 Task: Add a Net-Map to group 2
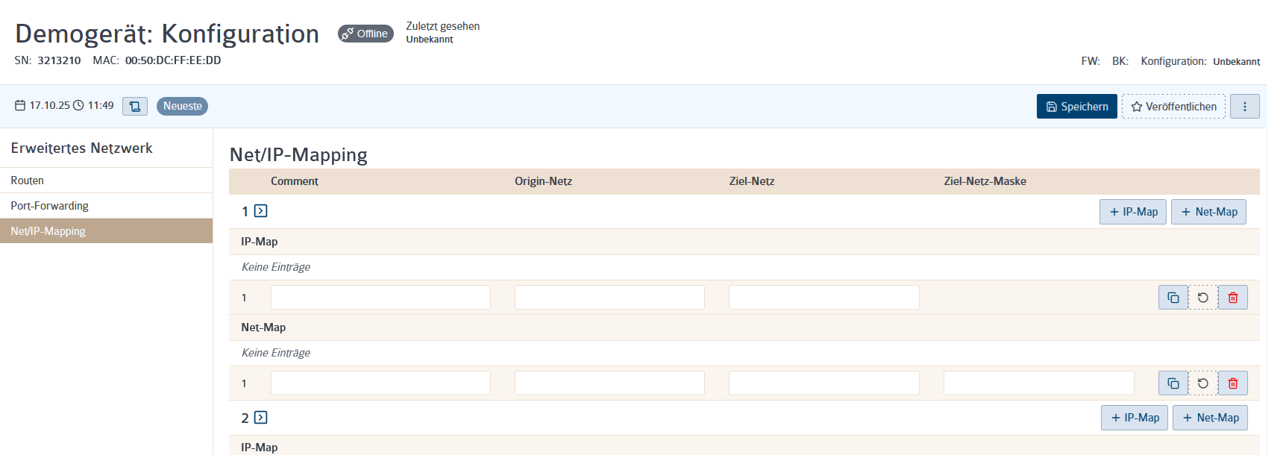(x=1210, y=418)
